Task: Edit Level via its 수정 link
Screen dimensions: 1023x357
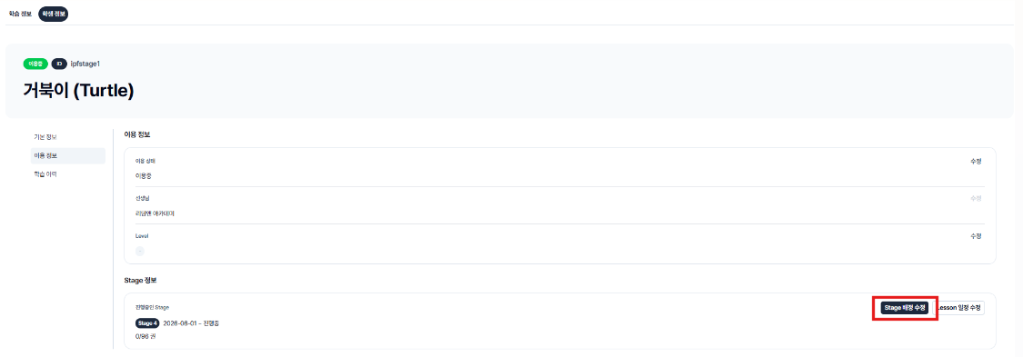Action: pyautogui.click(x=976, y=236)
